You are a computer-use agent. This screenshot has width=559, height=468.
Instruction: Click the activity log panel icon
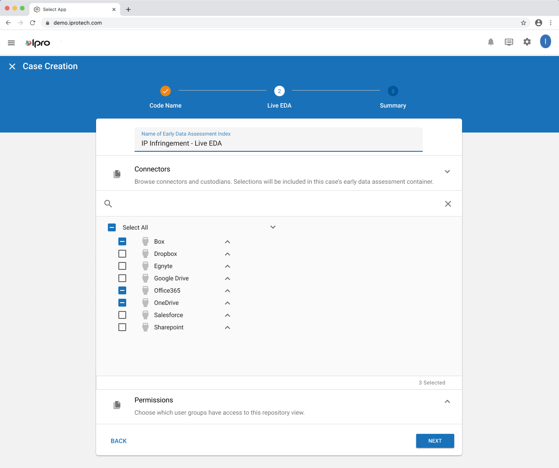coord(509,42)
